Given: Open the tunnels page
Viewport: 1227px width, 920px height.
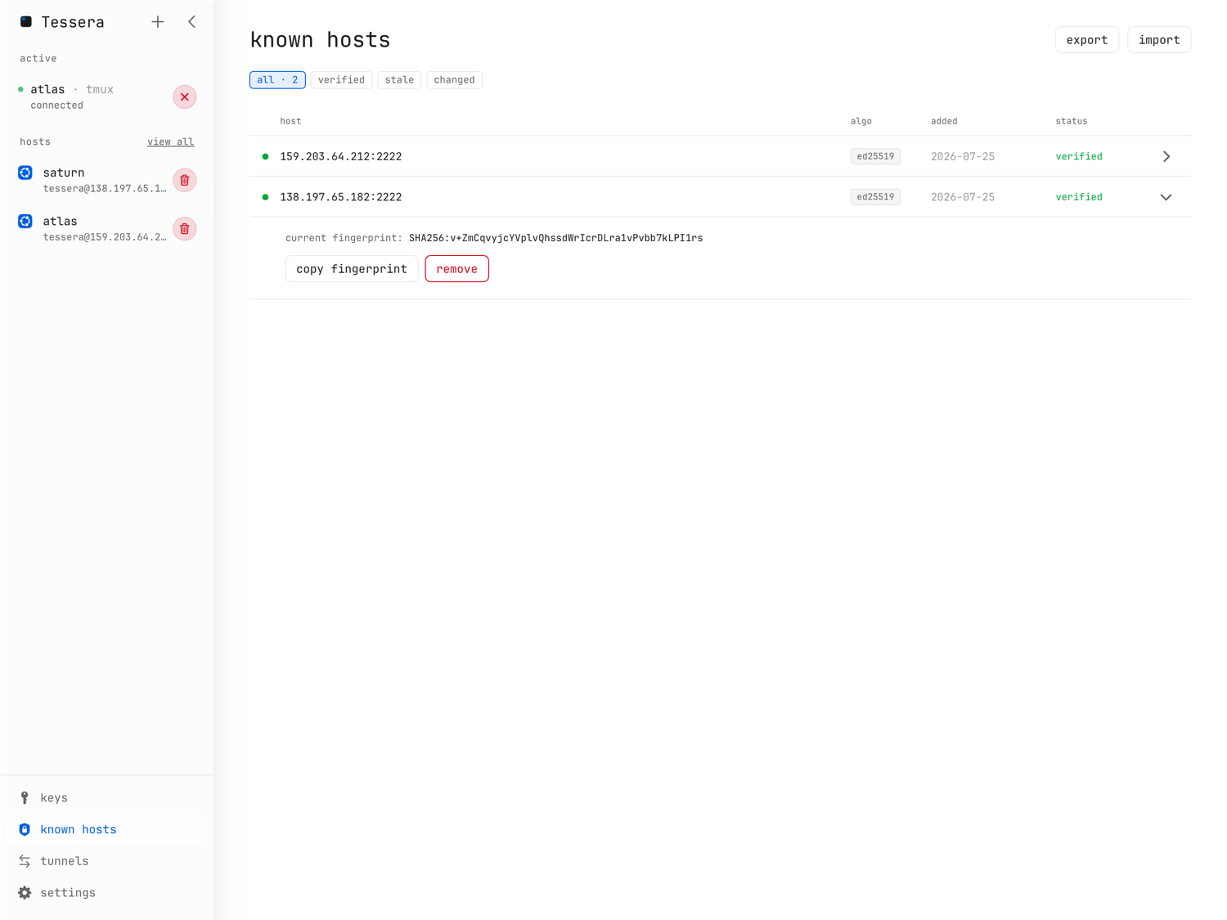Looking at the screenshot, I should pyautogui.click(x=107, y=861).
